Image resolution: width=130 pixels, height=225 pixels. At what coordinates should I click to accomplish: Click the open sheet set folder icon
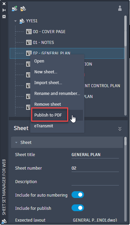tap(23, 9)
